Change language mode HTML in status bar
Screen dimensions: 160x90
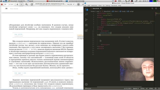[x=151, y=88]
